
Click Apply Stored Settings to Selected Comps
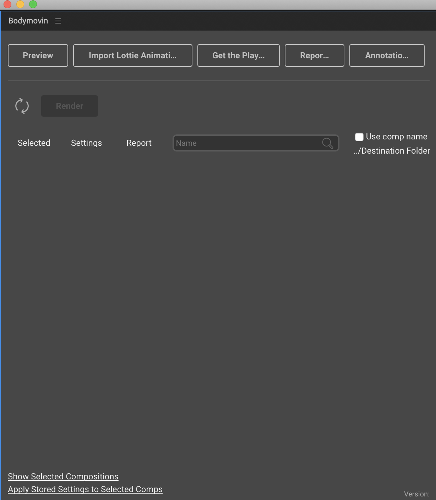(85, 489)
